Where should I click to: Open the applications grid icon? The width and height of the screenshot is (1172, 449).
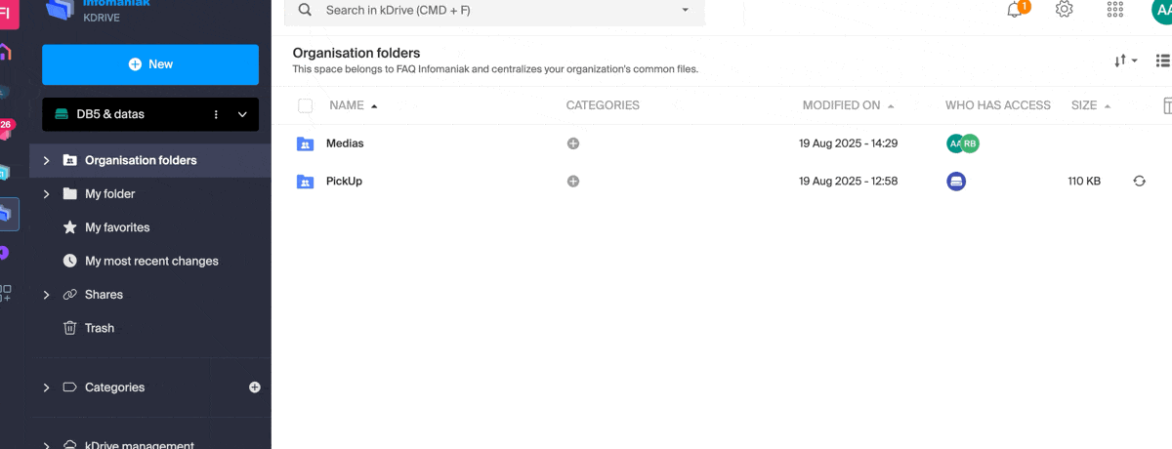click(1114, 10)
